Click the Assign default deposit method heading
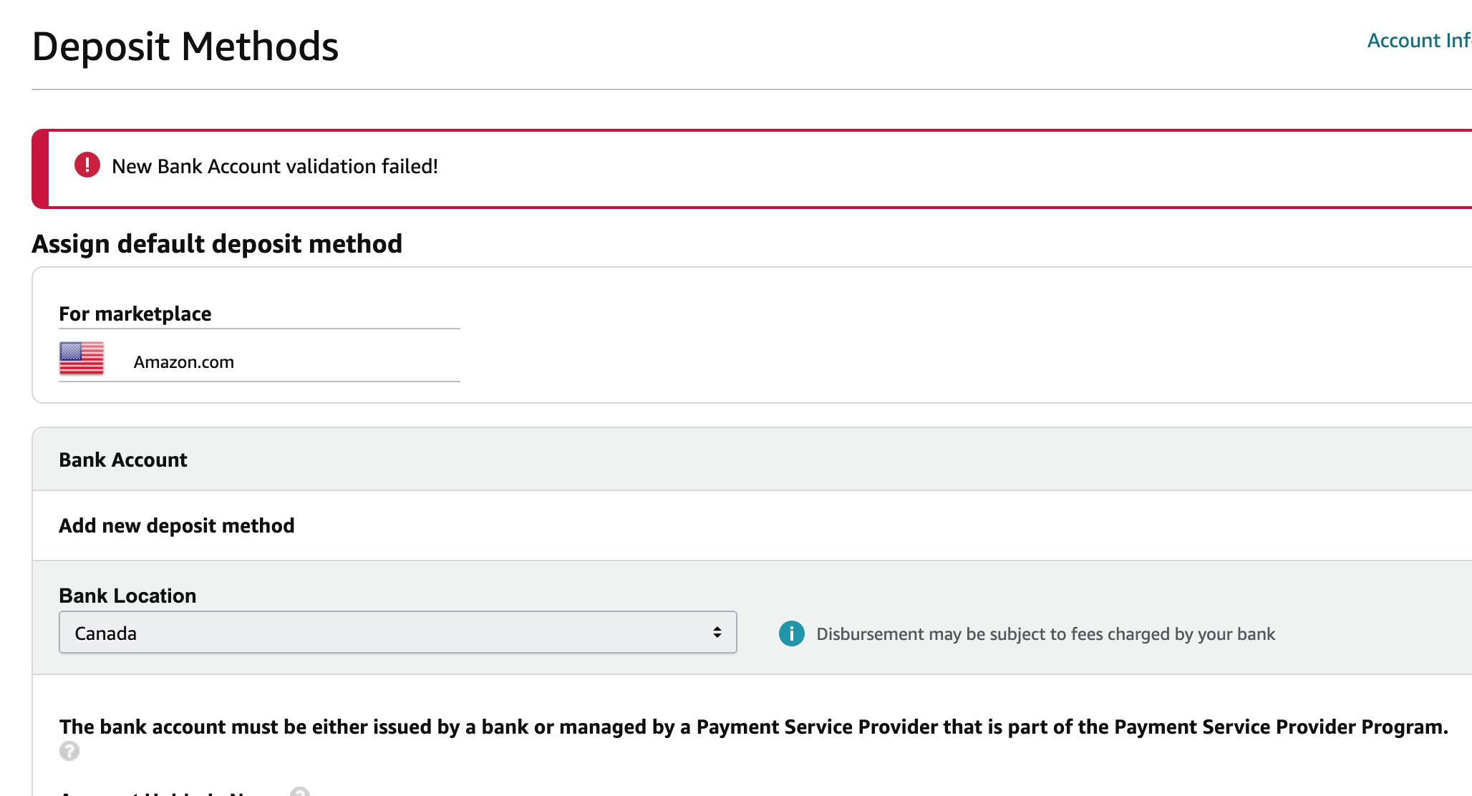 (x=217, y=243)
